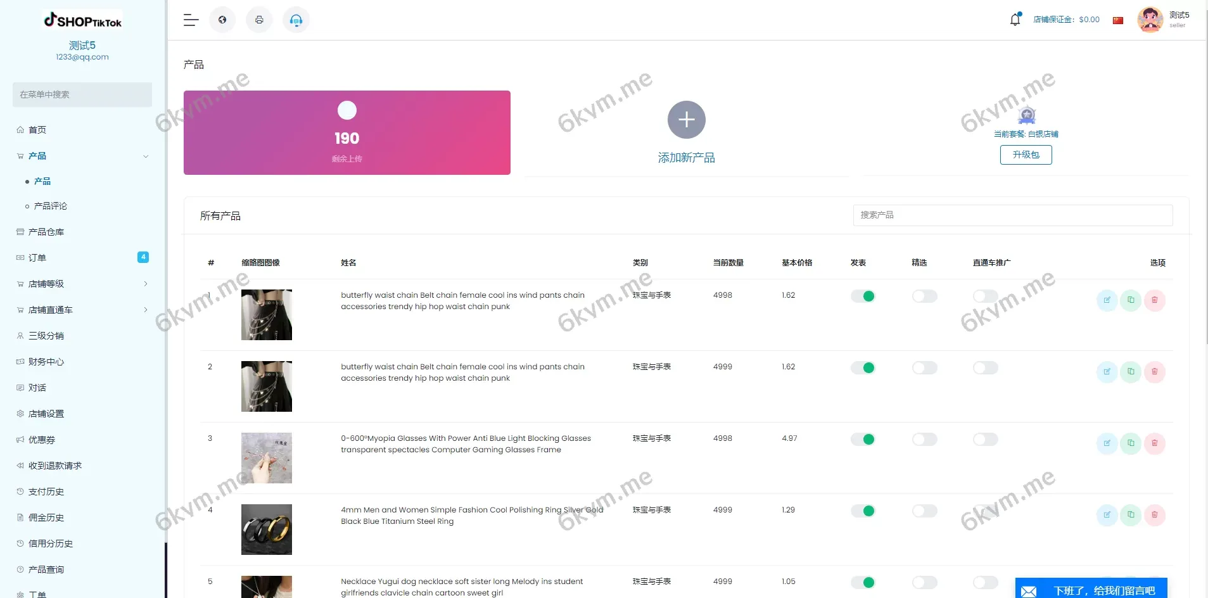Disable the published toggle for product 1
Screen dimensions: 1208x598
click(863, 296)
